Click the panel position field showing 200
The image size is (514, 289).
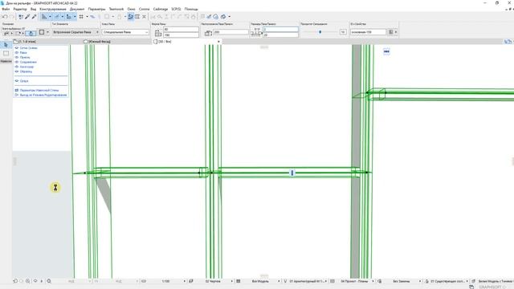pyautogui.click(x=230, y=32)
